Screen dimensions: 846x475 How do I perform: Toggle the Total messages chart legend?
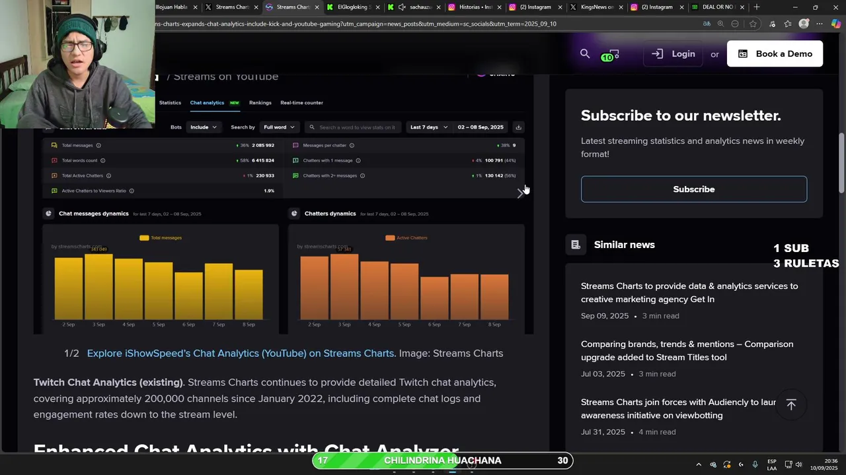pos(161,237)
